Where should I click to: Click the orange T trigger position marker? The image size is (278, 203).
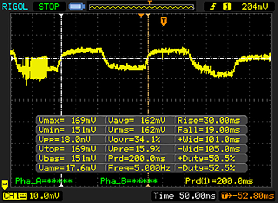coord(163,21)
